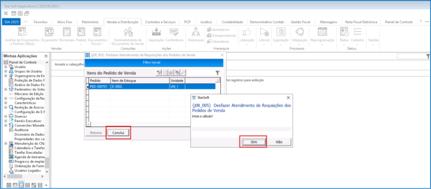
Task: Expand the Grupos de Usuário tree node
Action: (6, 72)
